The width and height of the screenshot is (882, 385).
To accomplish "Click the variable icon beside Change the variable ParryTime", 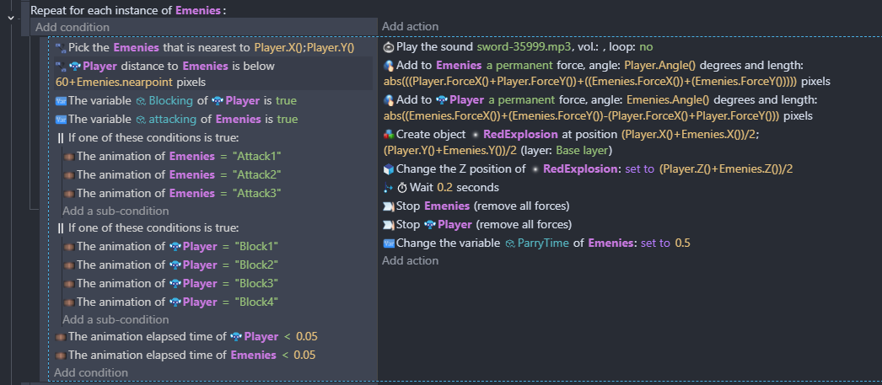I will (389, 243).
